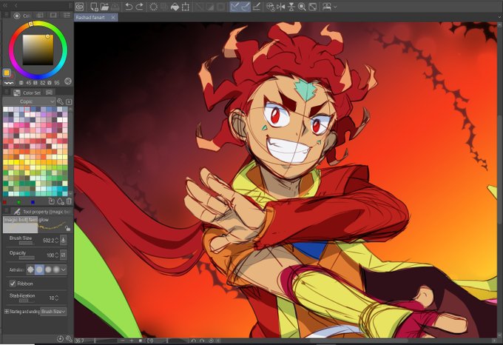This screenshot has height=345, width=503.
Task: Select the red sub color swatch
Action: point(12,76)
